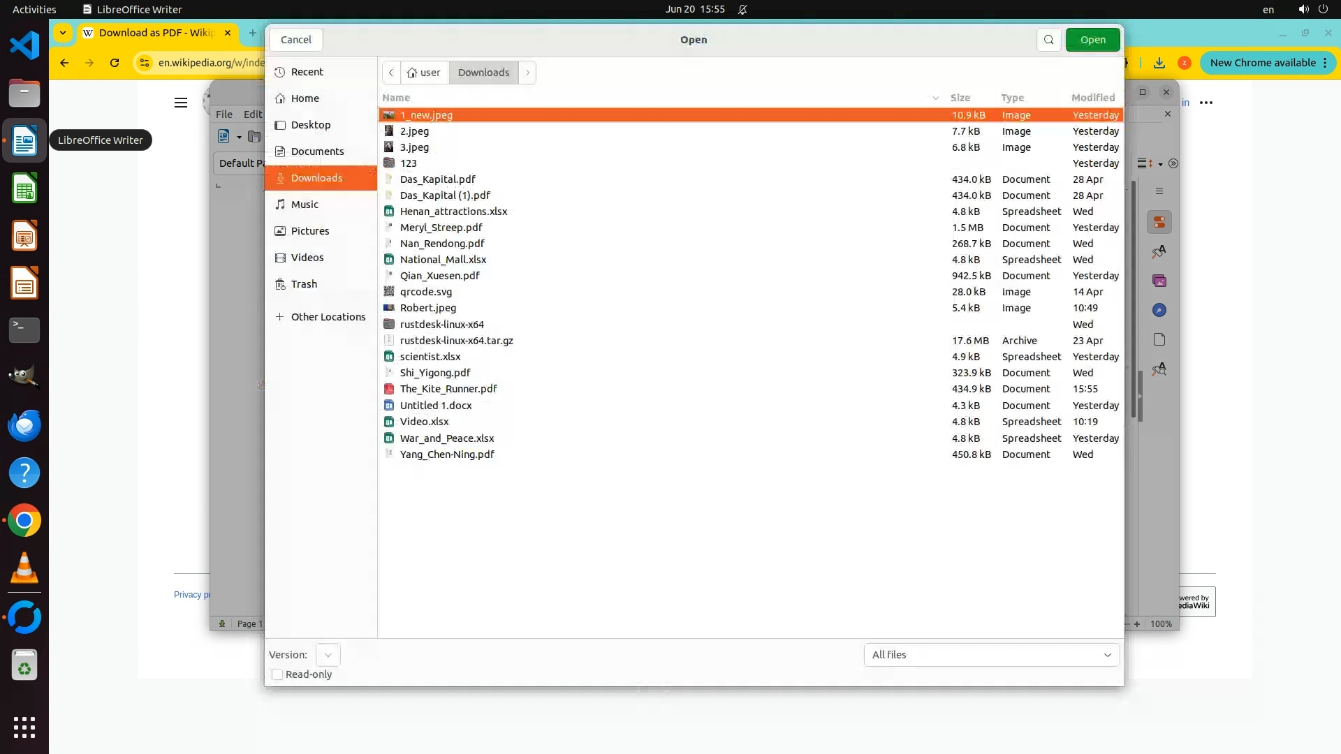Expand the Version dropdown

coord(328,655)
